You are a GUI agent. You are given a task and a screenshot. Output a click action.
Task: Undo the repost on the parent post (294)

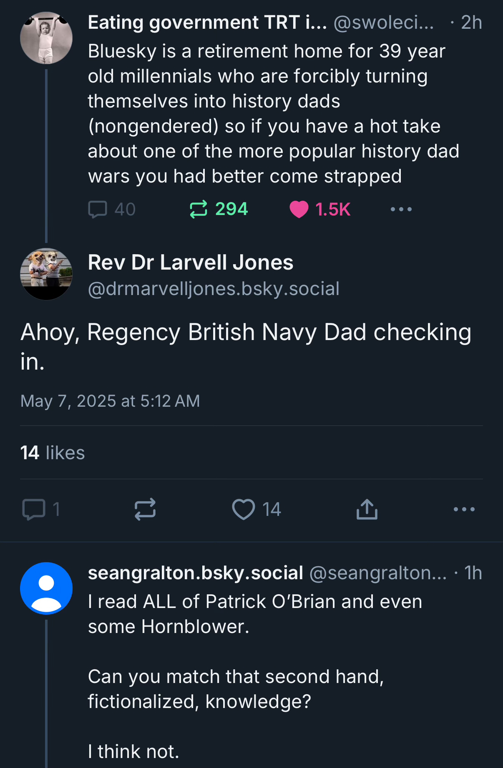coord(199,209)
